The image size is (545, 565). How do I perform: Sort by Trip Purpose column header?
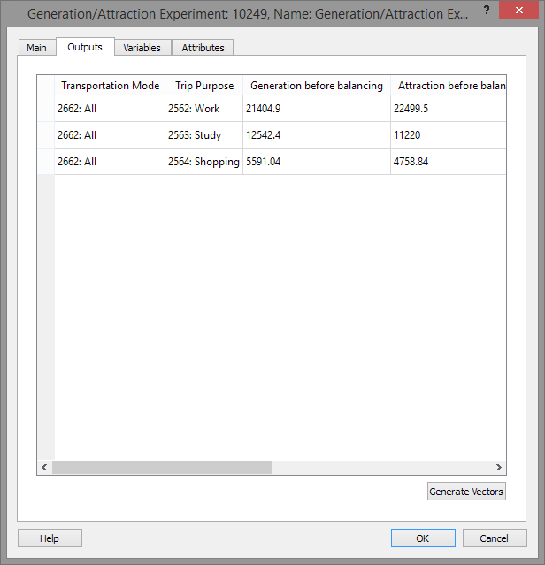point(203,86)
